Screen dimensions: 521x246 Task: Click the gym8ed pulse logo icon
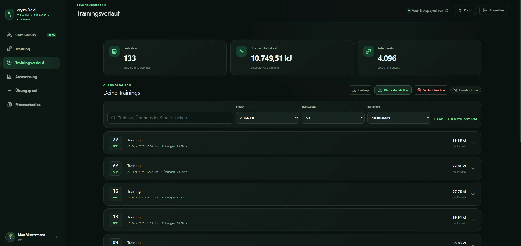click(x=10, y=14)
